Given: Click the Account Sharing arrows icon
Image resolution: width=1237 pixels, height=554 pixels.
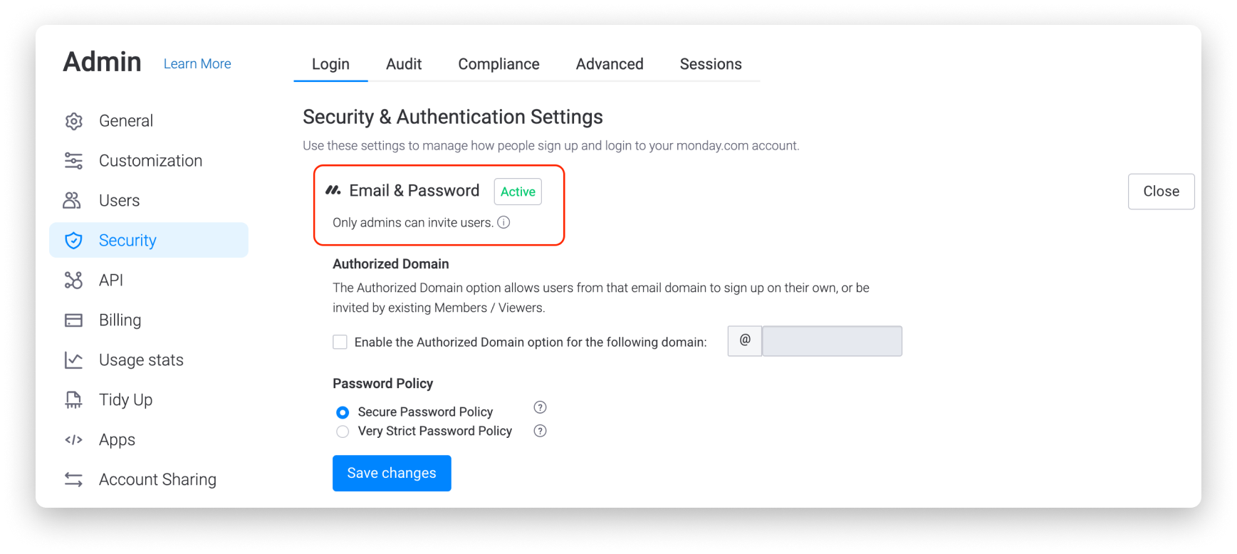Looking at the screenshot, I should (x=73, y=480).
